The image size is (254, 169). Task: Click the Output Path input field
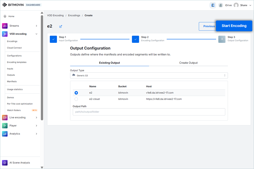[x=149, y=112]
